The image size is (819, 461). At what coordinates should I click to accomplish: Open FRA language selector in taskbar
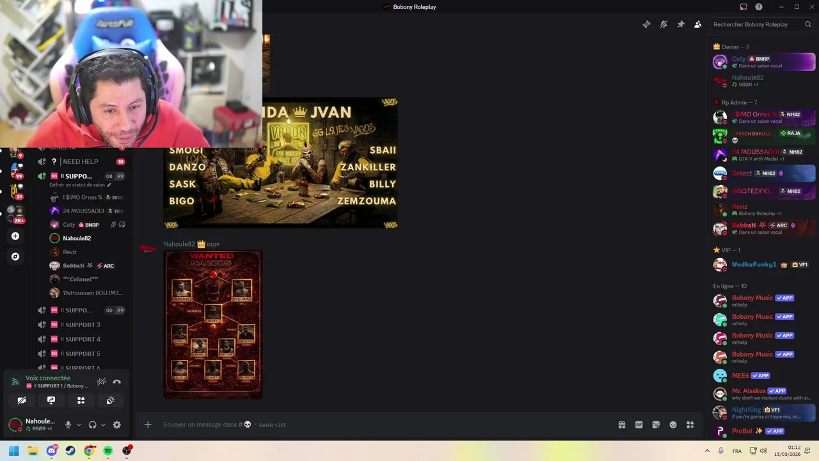pyautogui.click(x=737, y=451)
